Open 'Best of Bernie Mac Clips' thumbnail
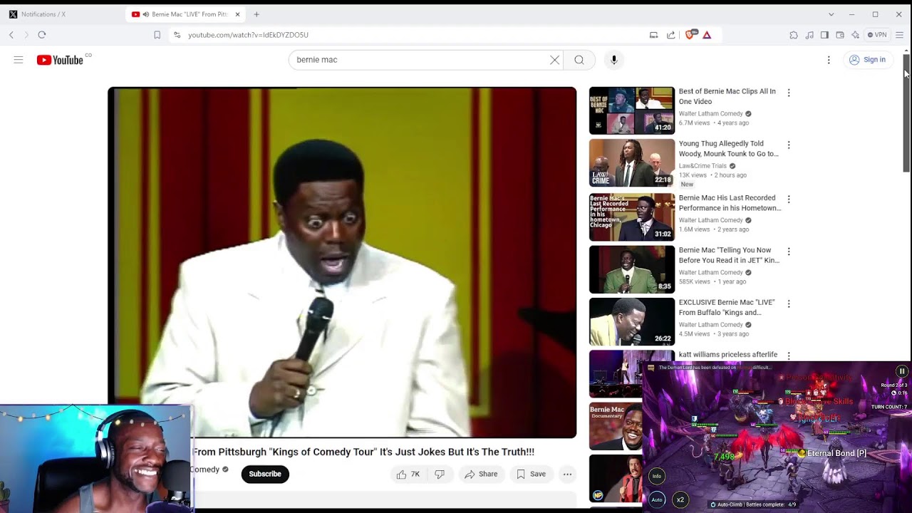 click(x=632, y=110)
